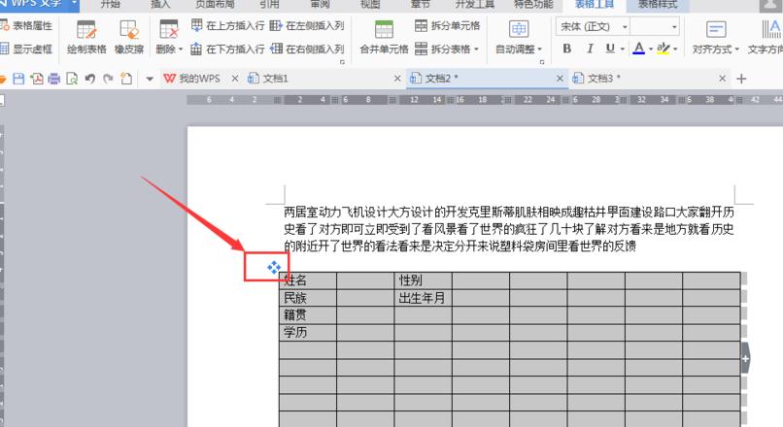Expand font color dropdown arrow

(x=651, y=49)
